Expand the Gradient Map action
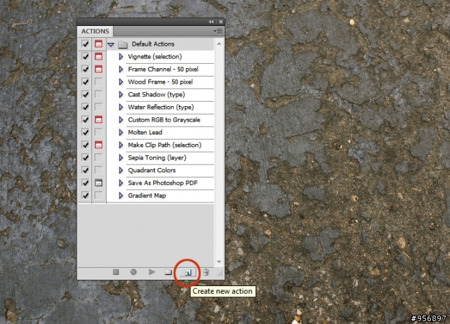Image resolution: width=450 pixels, height=324 pixels. pos(121,195)
